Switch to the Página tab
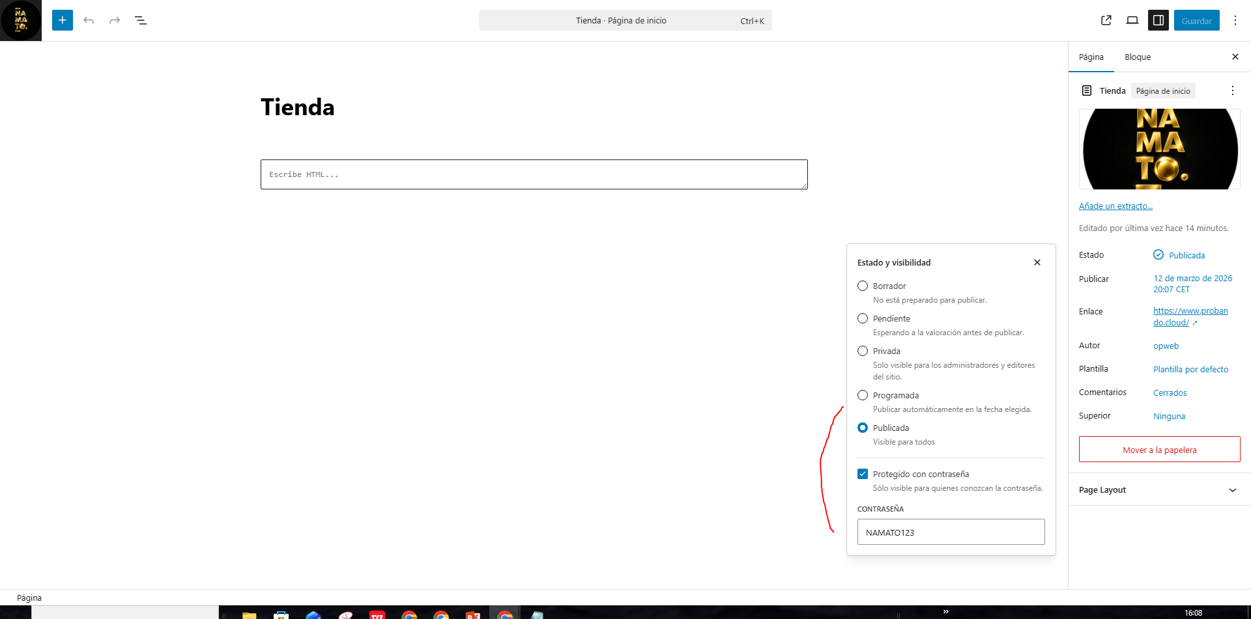 1091,57
